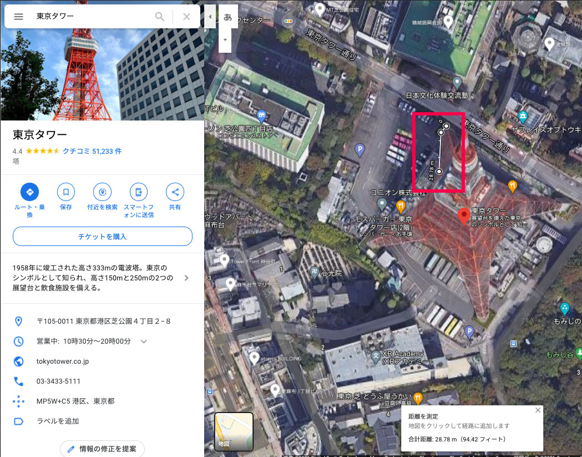
Task: Close the 距離を測定 measurement popup
Action: 538,410
